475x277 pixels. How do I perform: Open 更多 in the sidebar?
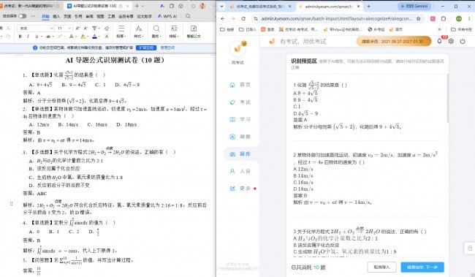point(240,189)
